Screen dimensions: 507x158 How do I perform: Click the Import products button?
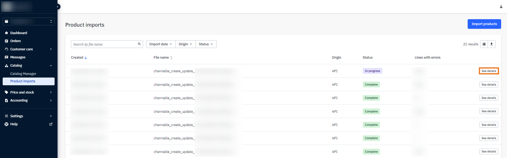(484, 24)
